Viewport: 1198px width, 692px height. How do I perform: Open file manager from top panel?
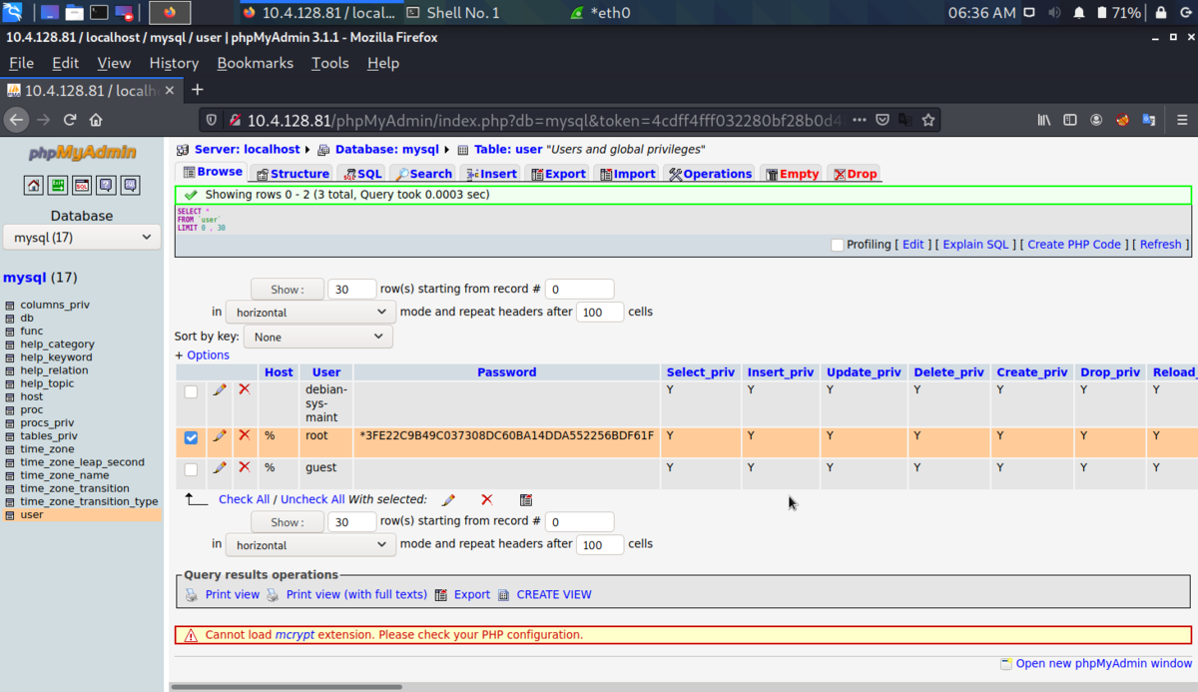click(75, 13)
